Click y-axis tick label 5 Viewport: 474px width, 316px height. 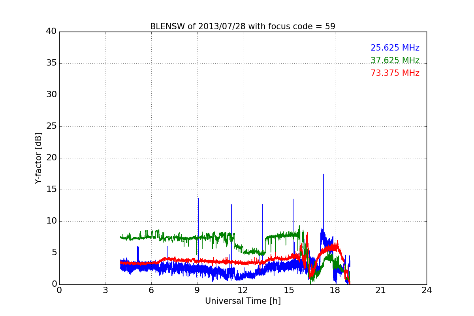54,253
